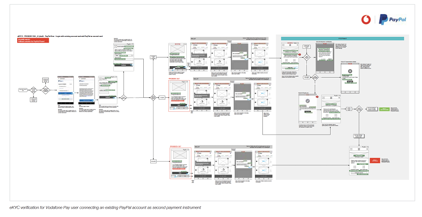The width and height of the screenshot is (422, 217).
Task: Open the secret question Select dropdown
Action: [124, 55]
